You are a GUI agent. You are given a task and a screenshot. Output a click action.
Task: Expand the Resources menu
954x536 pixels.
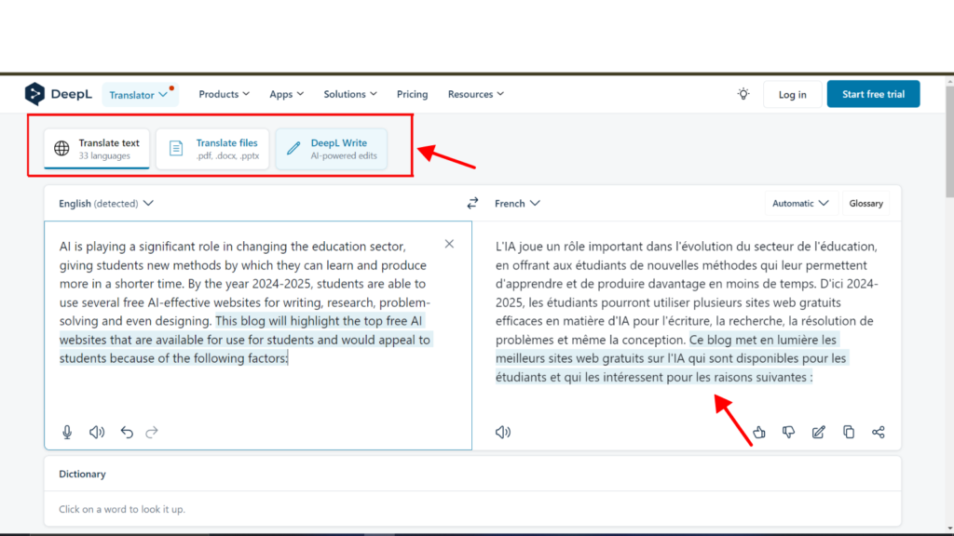click(x=476, y=94)
